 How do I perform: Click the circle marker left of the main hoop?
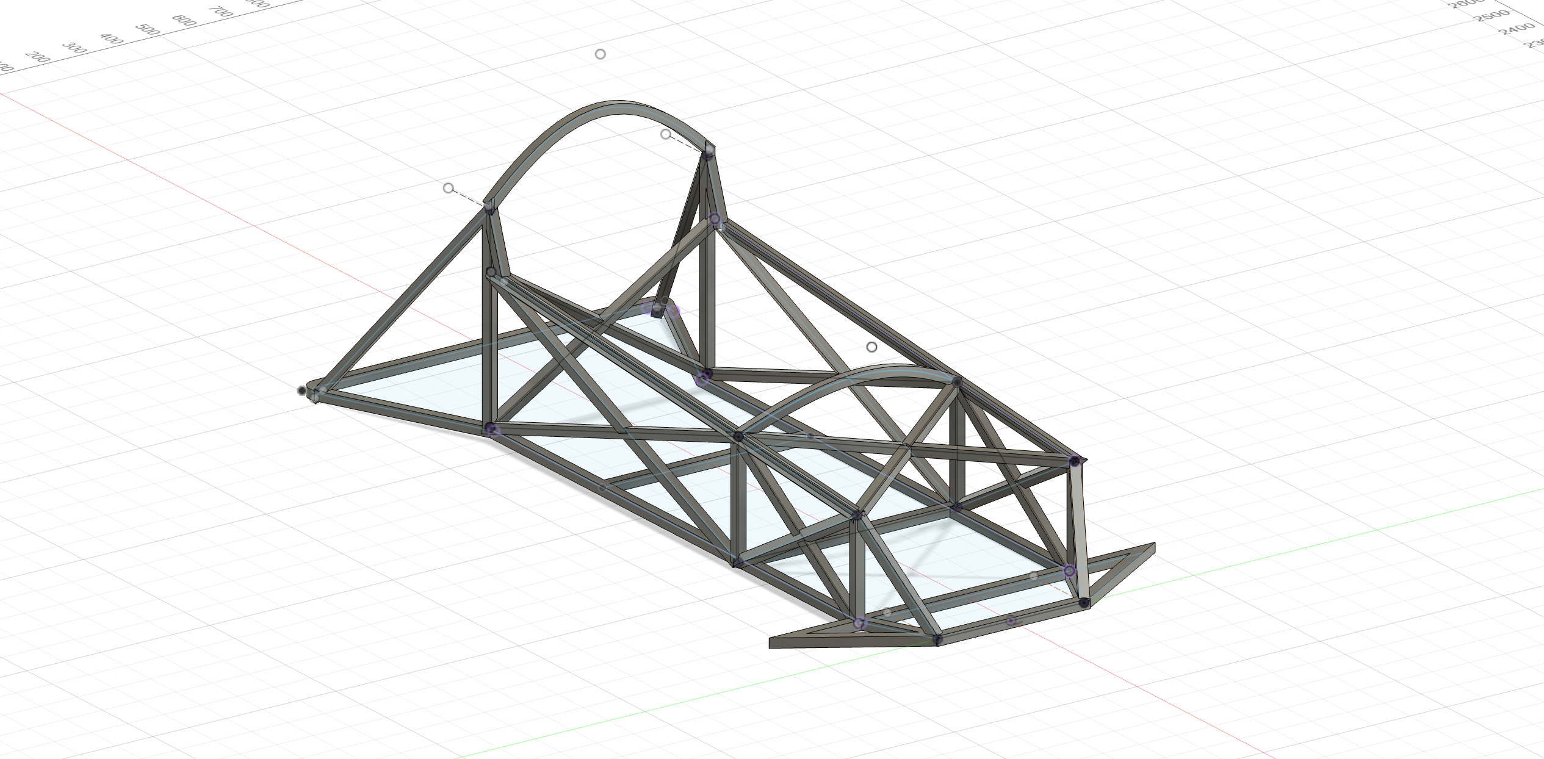[449, 189]
